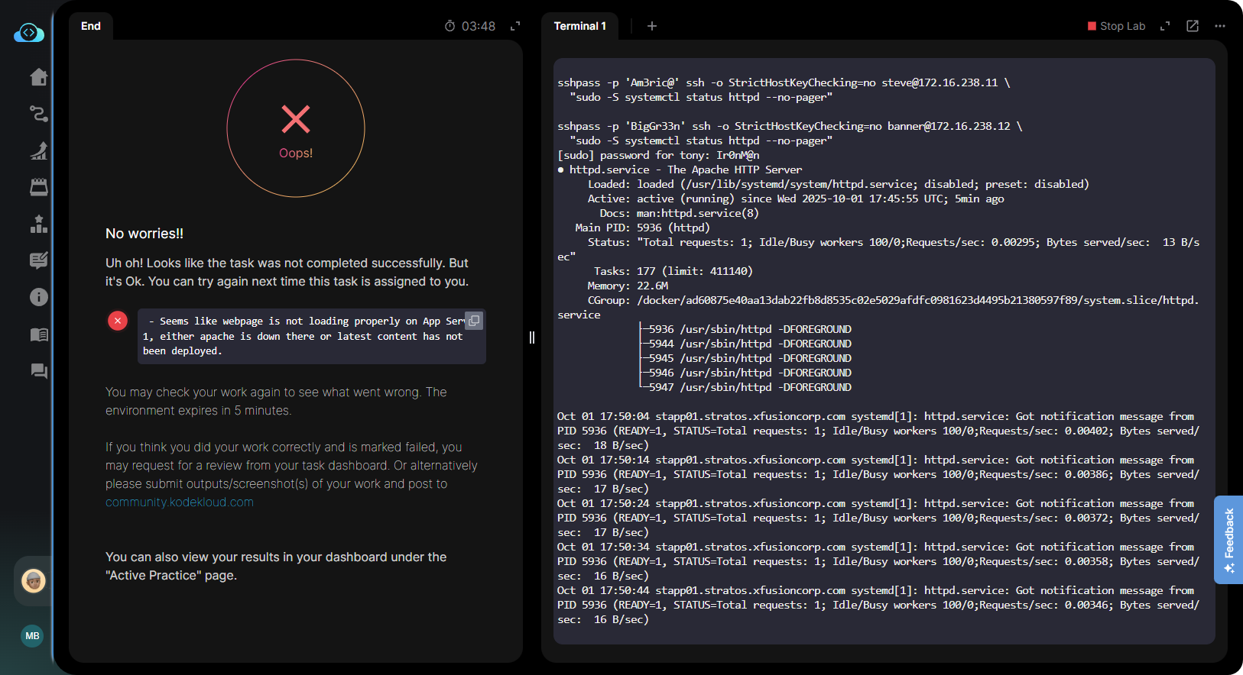This screenshot has width=1243, height=675.
Task: Open the growth chart progress icon
Action: coord(38,150)
